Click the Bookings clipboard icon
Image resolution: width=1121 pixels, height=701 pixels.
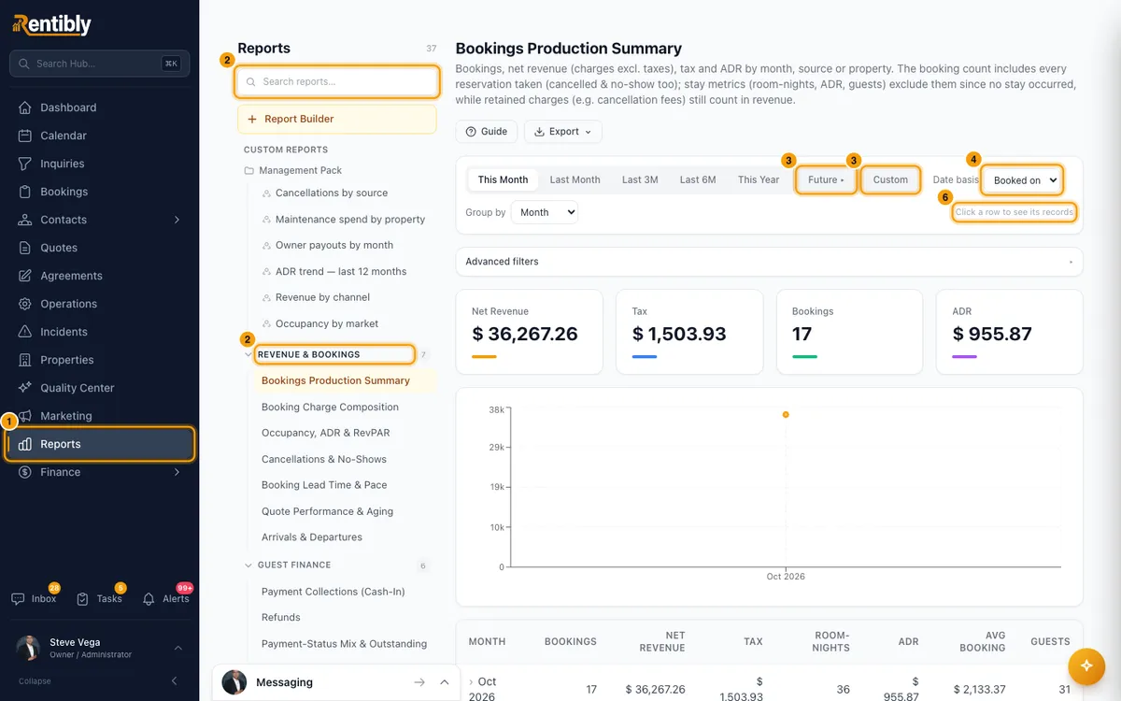point(25,192)
